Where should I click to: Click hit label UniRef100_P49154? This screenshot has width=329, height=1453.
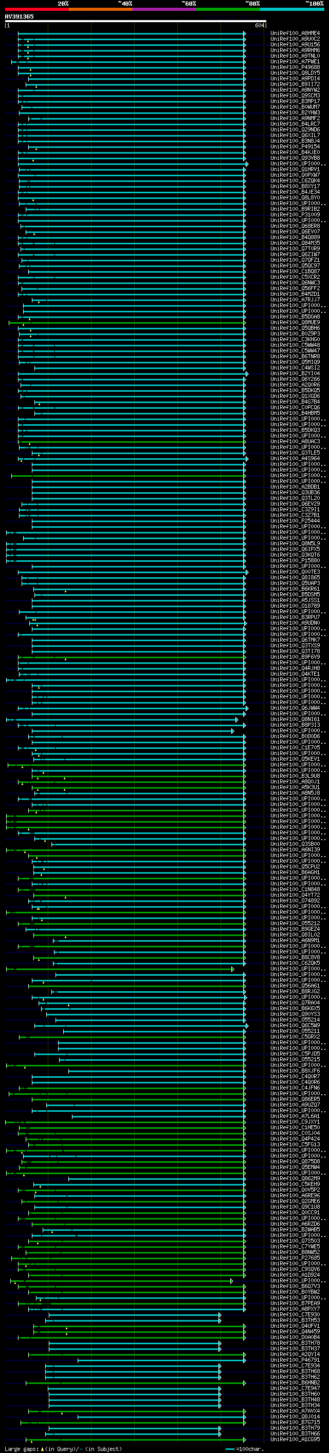tap(295, 147)
